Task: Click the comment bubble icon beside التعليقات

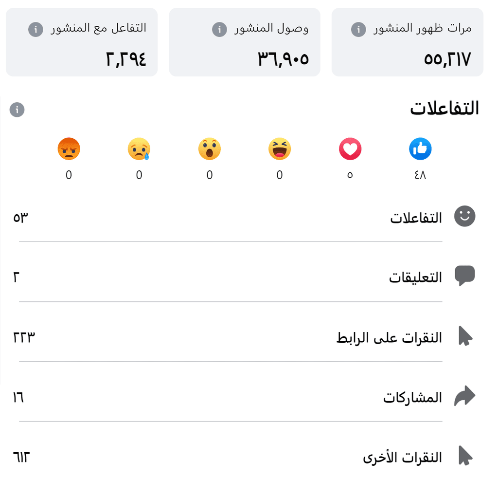Action: click(x=464, y=275)
